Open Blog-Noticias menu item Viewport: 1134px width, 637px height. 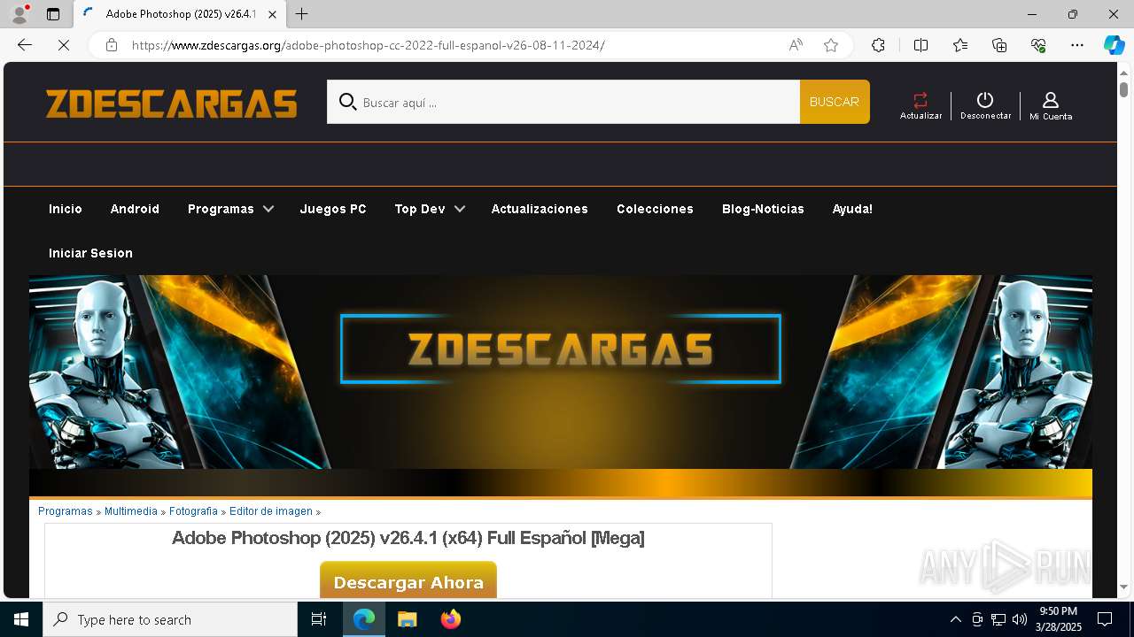click(x=763, y=209)
